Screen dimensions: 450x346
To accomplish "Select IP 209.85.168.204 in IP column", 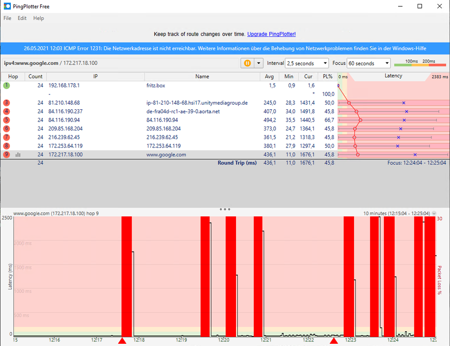I will 65,128.
